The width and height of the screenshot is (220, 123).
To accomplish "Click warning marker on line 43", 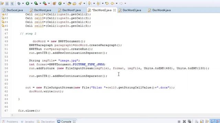I will (x=3, y=18).
